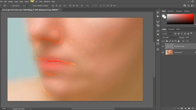Filter layers by adjustment layers icon
The height and width of the screenshot is (110, 196).
tap(179, 34)
